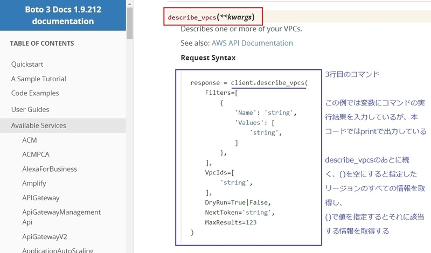
Task: Click the describe_vpcs method heading
Action: pos(211,17)
